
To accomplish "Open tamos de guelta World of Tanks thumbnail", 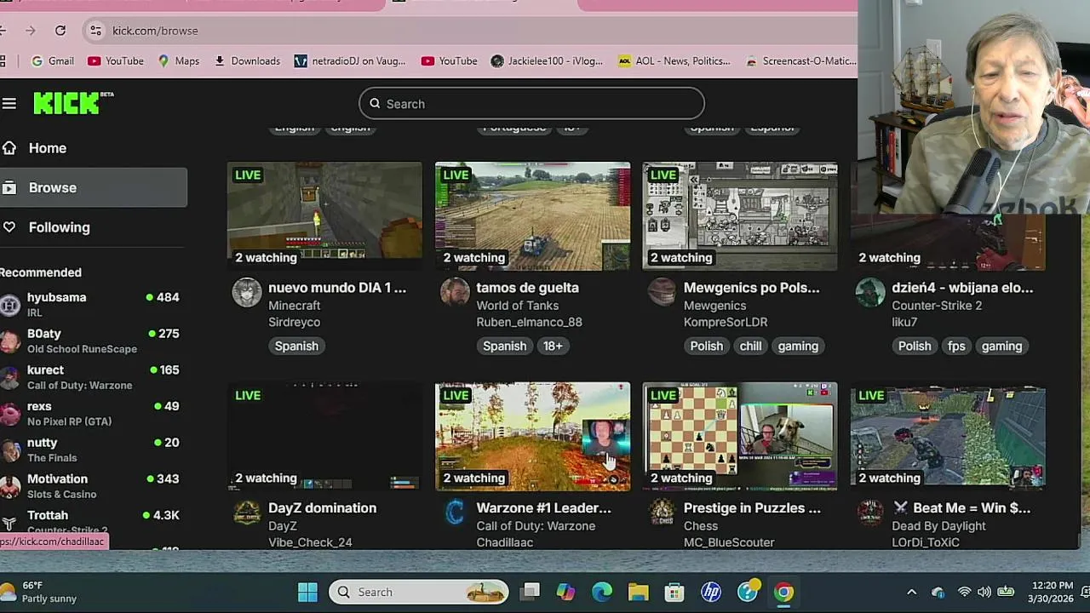I will pos(532,216).
